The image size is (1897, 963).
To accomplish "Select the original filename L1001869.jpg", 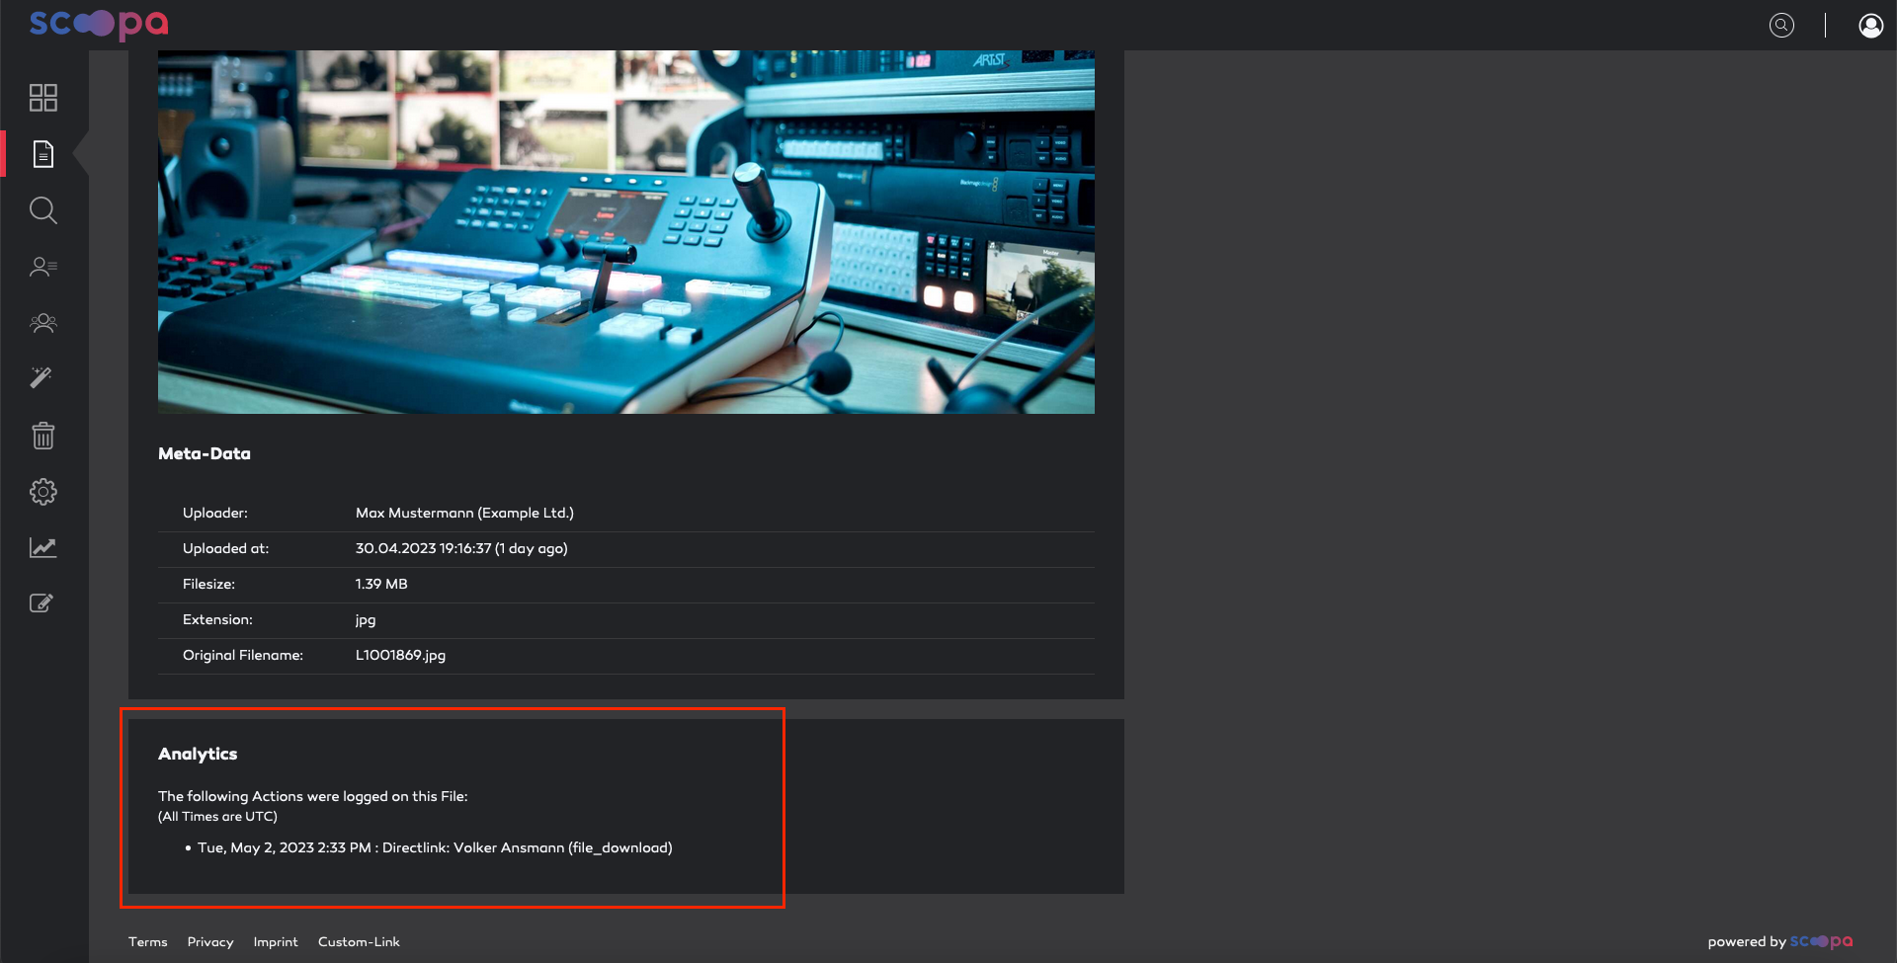I will [400, 656].
